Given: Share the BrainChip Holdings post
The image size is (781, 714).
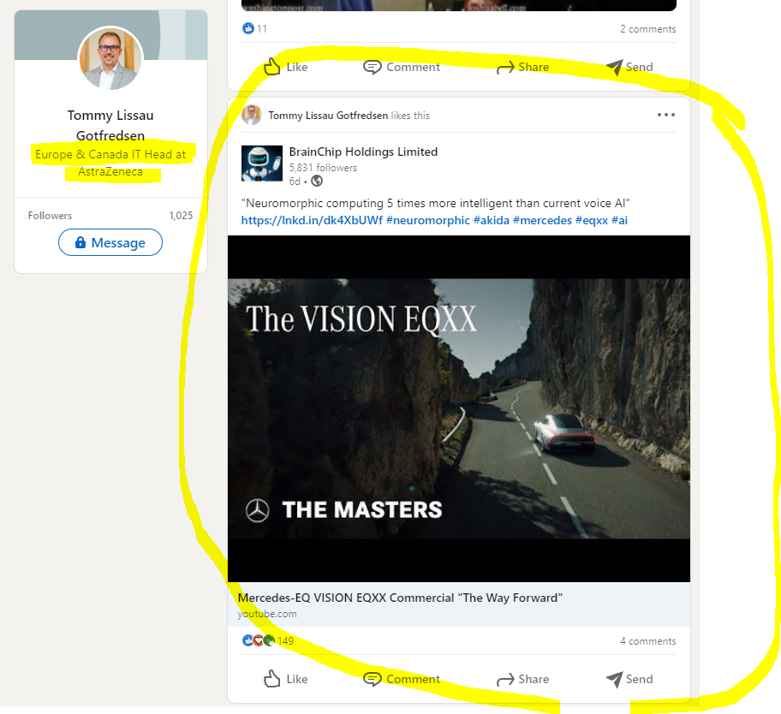Looking at the screenshot, I should [x=523, y=679].
